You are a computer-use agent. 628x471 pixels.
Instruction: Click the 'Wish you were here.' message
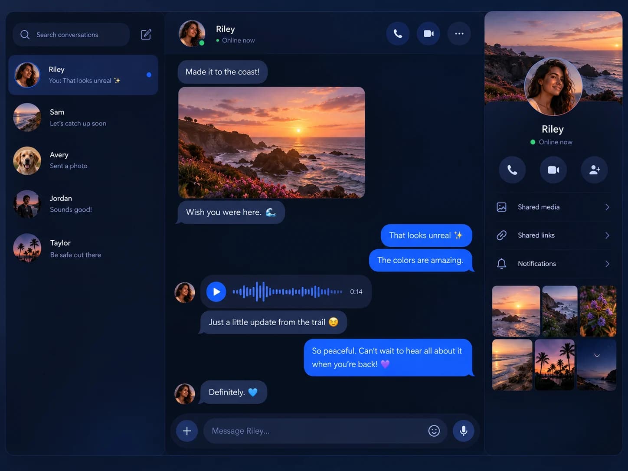(231, 212)
